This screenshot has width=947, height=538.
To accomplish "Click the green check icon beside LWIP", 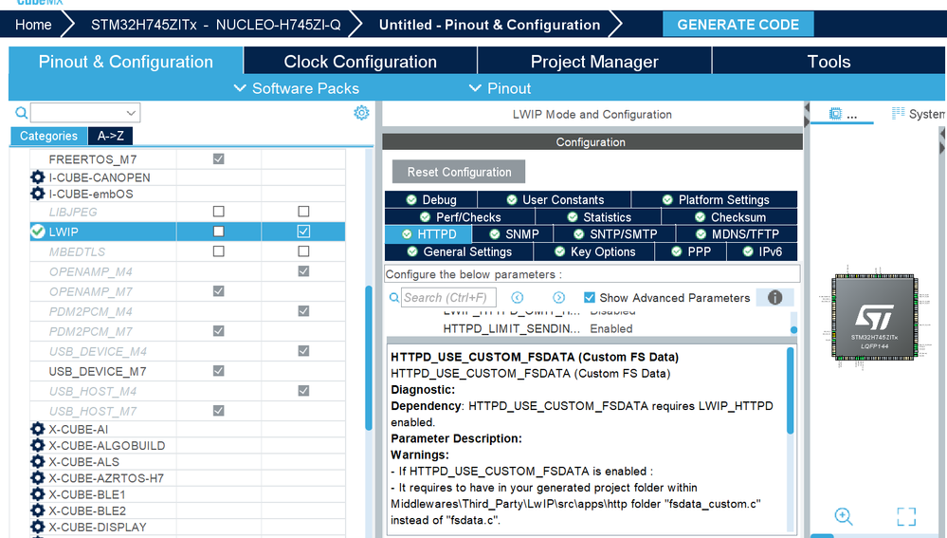I will pyautogui.click(x=38, y=232).
